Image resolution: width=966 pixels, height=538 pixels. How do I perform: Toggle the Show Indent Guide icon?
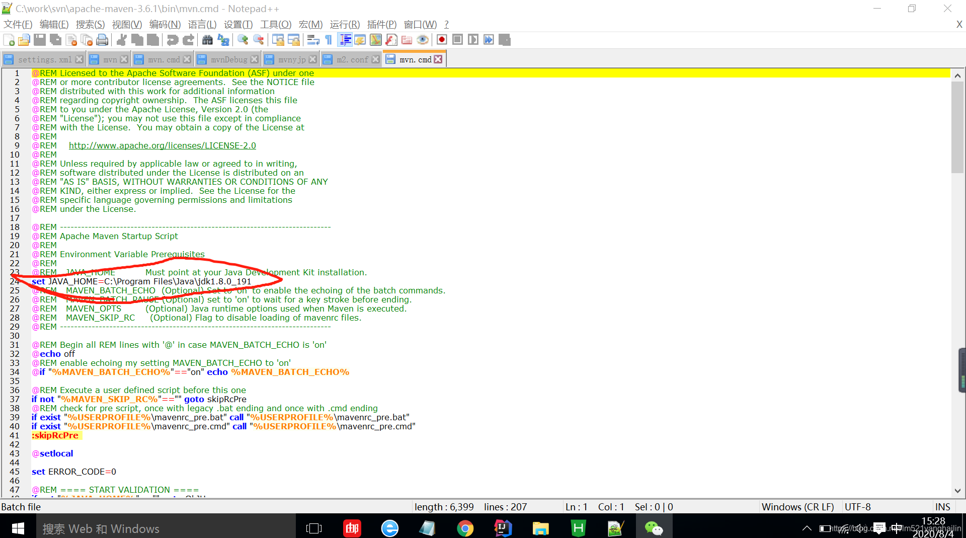pos(345,40)
